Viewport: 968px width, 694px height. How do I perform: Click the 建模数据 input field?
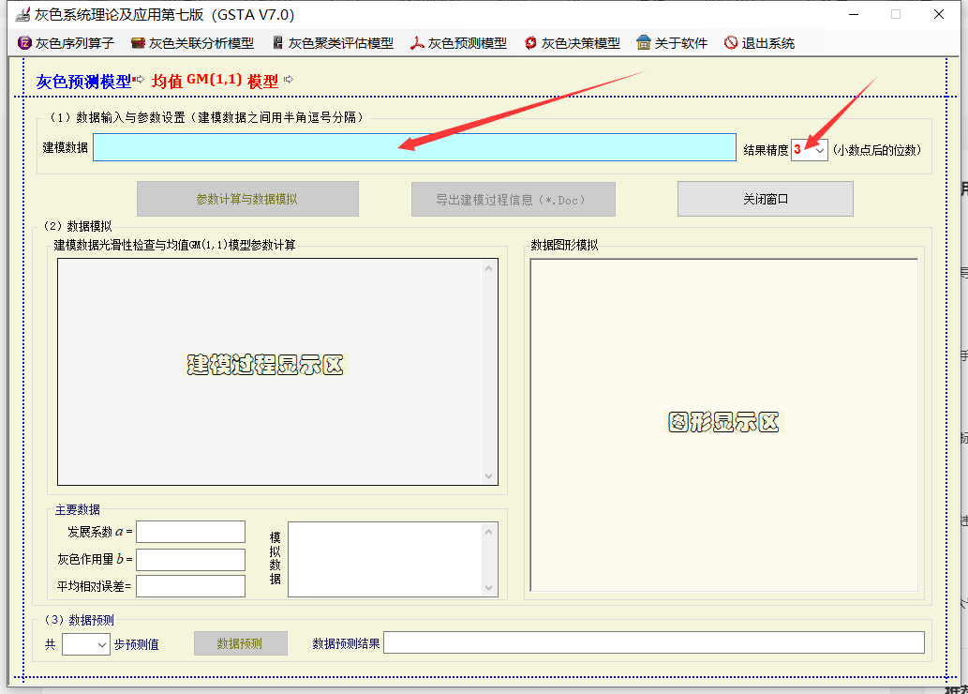(x=414, y=147)
